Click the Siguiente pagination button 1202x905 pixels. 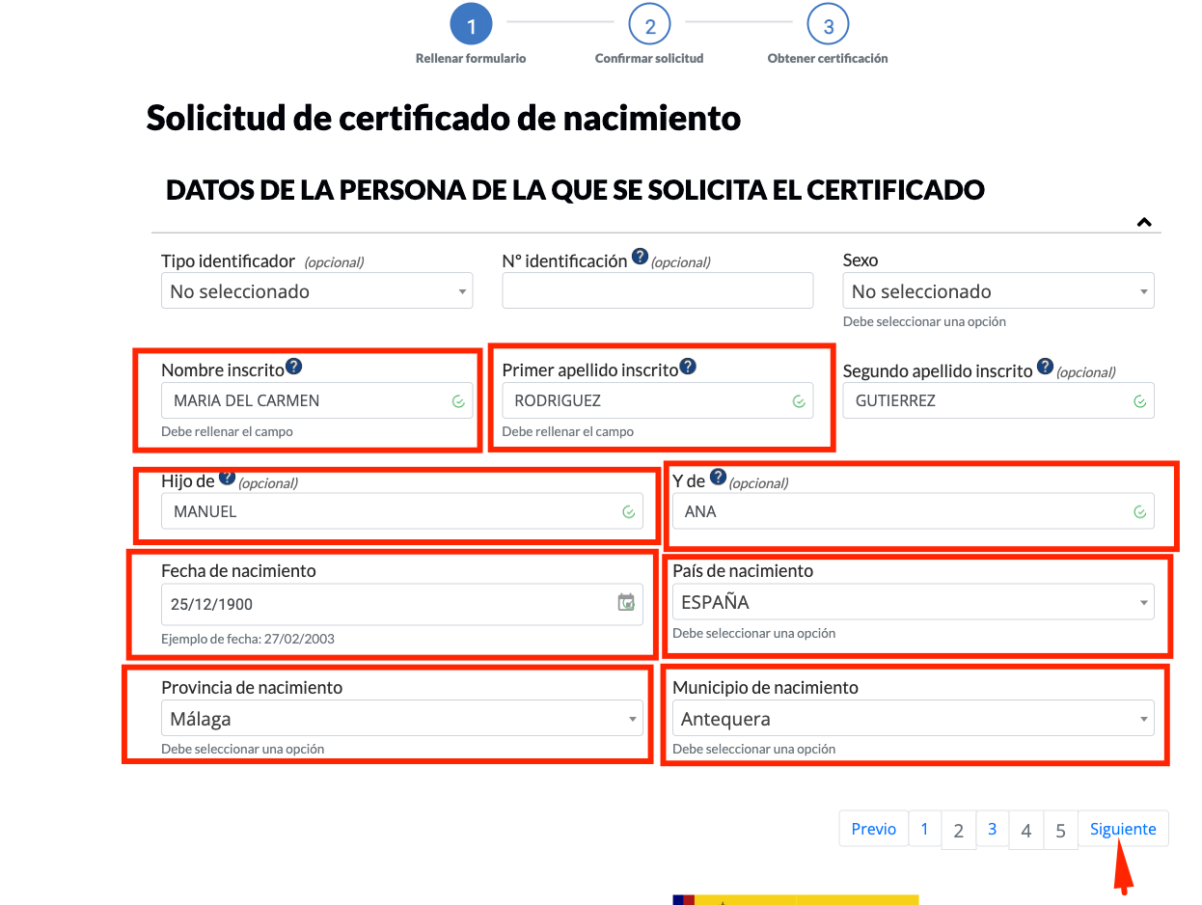point(1123,829)
